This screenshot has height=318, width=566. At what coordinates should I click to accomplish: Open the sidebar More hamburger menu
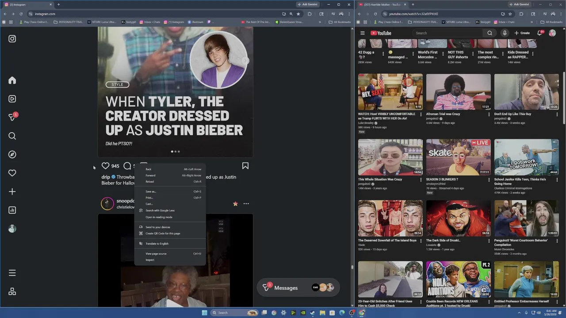click(x=12, y=273)
